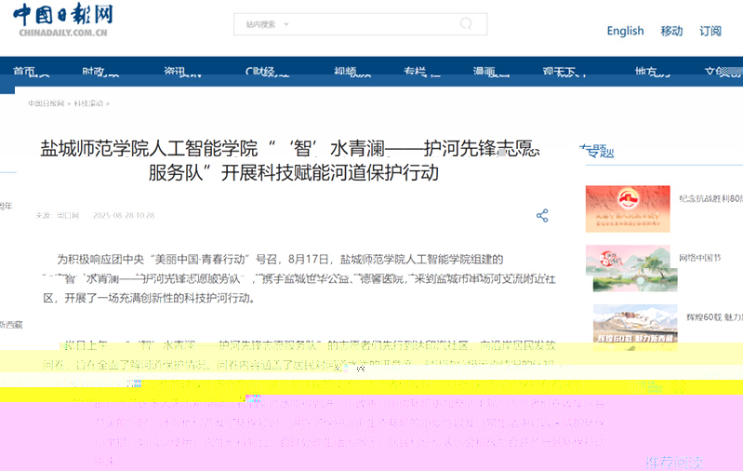This screenshot has width=743, height=471.
Task: Select 财经 in the navigation bar
Action: point(259,72)
